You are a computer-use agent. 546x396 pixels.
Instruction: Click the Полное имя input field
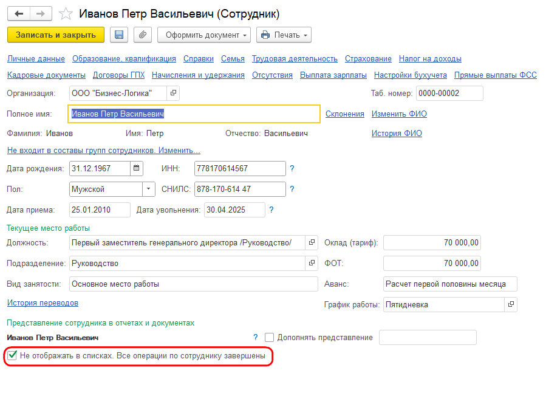(x=194, y=114)
